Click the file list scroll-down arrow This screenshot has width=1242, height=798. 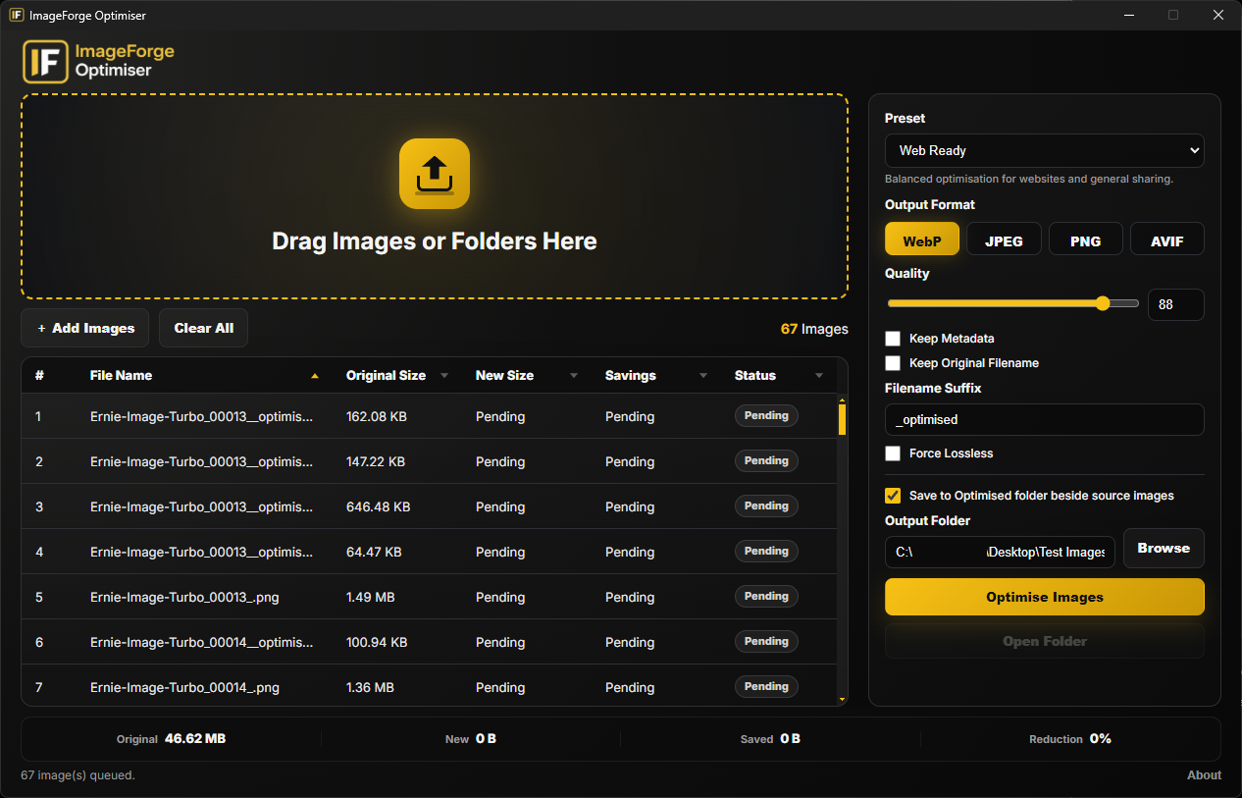click(x=842, y=699)
